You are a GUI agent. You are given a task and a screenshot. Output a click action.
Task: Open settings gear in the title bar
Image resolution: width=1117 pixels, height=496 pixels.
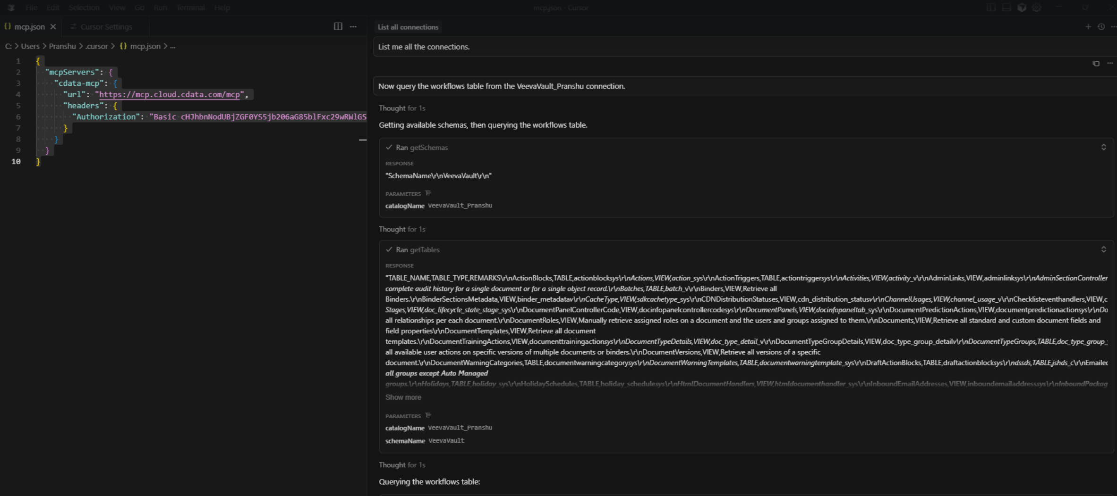pos(1036,8)
